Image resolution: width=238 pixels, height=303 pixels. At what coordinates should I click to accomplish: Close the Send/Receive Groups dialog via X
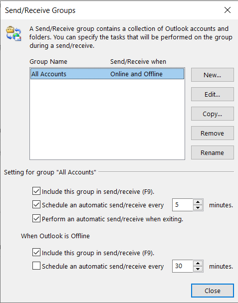tap(228, 10)
